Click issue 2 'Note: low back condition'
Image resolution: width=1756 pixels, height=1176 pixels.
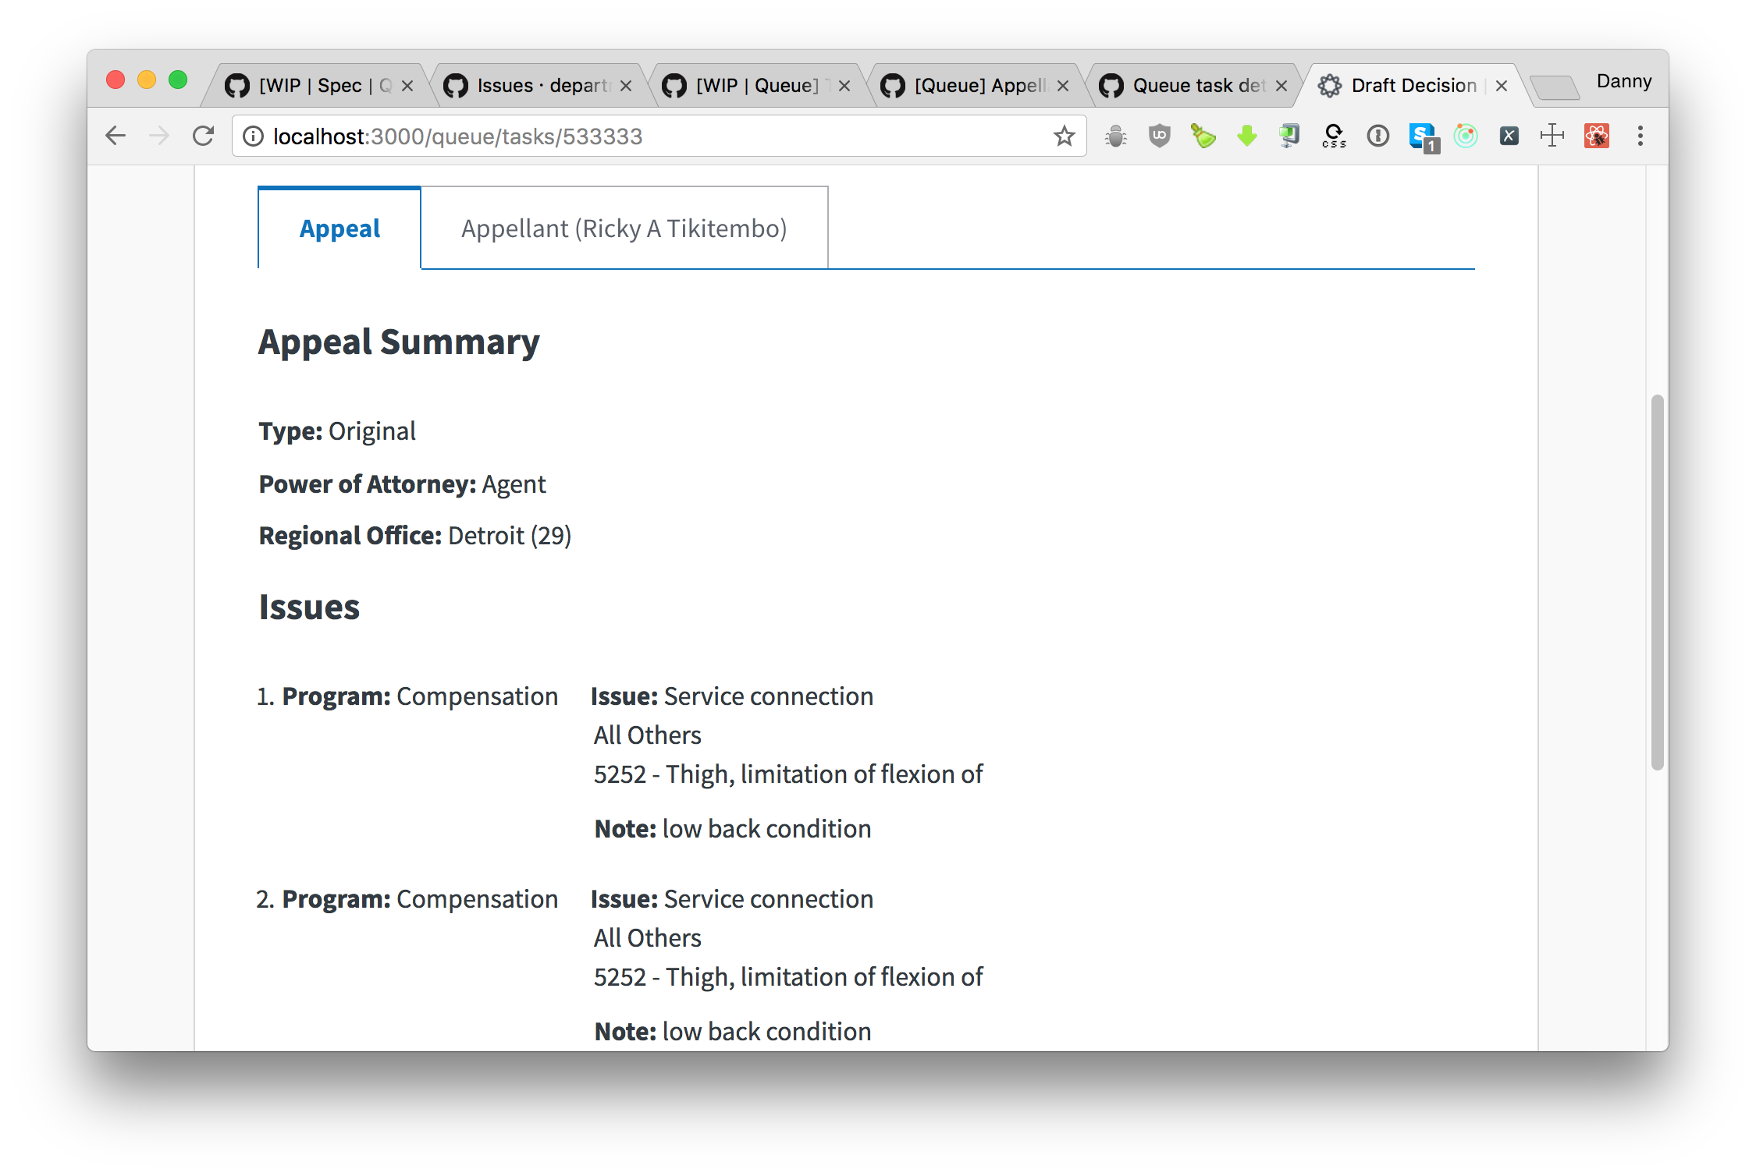pyautogui.click(x=733, y=1032)
